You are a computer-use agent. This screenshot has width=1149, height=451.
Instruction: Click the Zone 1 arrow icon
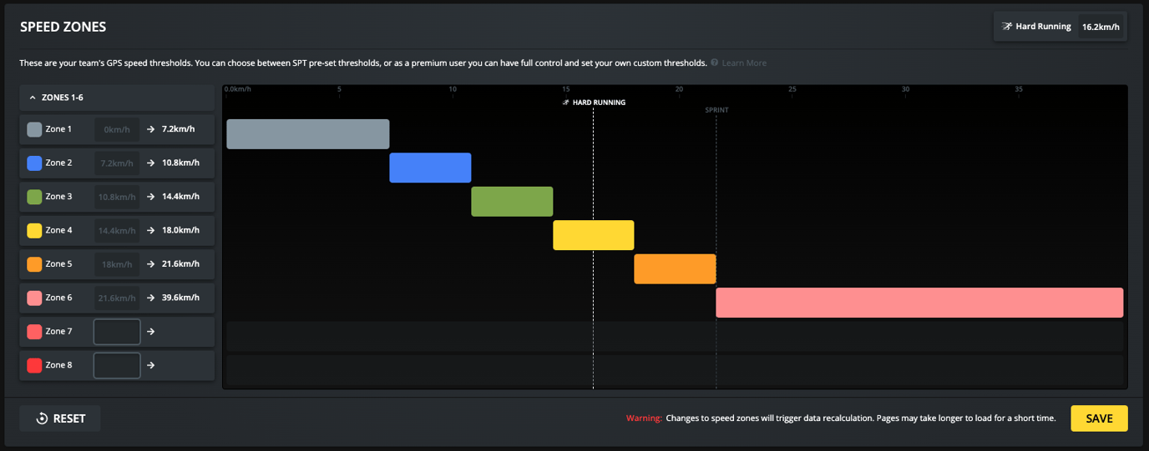pyautogui.click(x=150, y=129)
